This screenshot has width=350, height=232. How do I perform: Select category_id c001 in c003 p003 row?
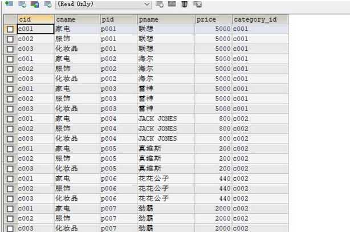click(261, 109)
